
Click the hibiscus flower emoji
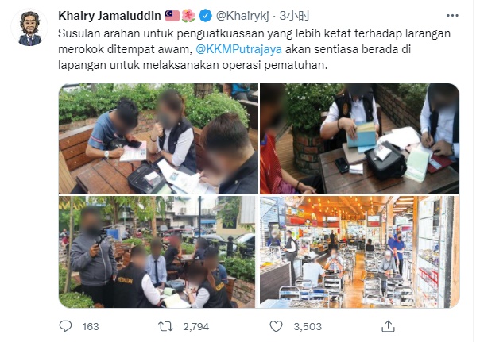coord(188,16)
